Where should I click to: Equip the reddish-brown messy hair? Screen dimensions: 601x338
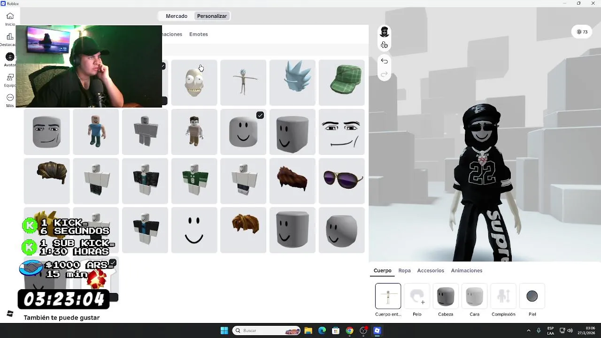(x=292, y=181)
